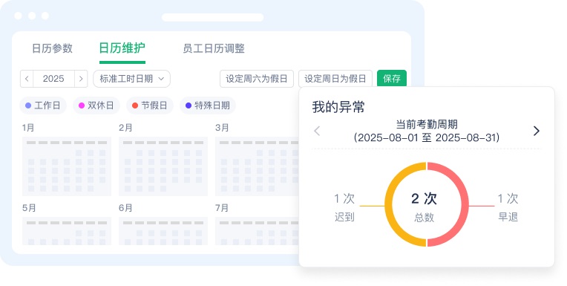The width and height of the screenshot is (567, 286).
Task: Click the 2月 calendar thumbnail
Action: (163, 166)
